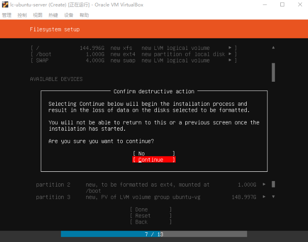Click the devices list scrollbar thumb
308x242 pixels.
(x=273, y=184)
